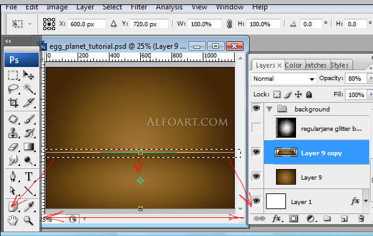Select the History Brush tool
373x236 pixels.
29,133
